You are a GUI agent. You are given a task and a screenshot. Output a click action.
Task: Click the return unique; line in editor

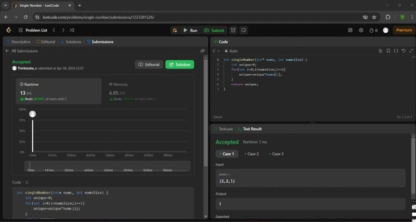(x=244, y=84)
